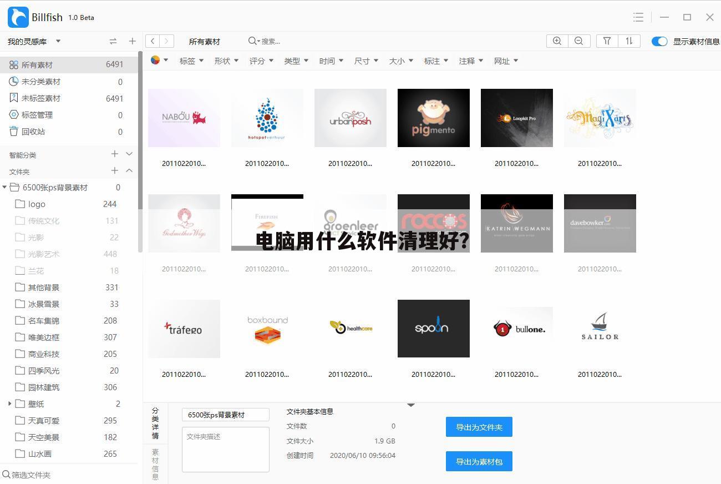Viewport: 721px width, 484px height.
Task: Go back with the left navigation arrow
Action: [153, 41]
